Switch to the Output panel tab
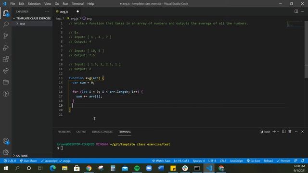 click(x=81, y=132)
